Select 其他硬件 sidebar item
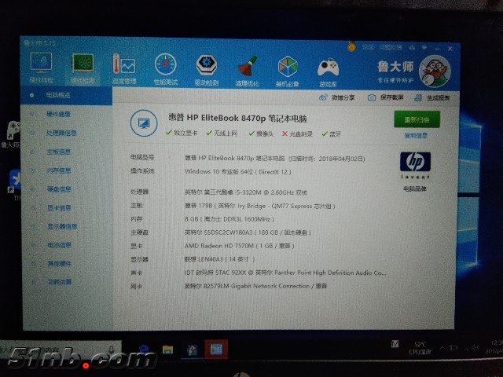The width and height of the screenshot is (503, 377). [x=60, y=264]
